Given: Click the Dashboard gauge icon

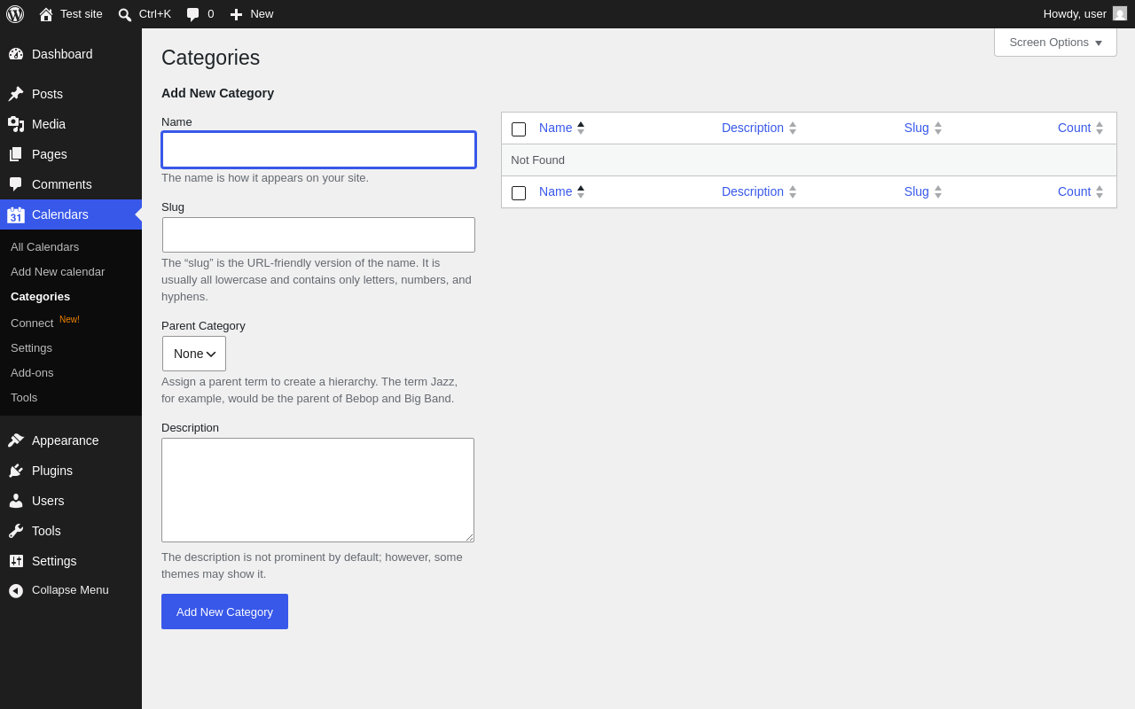Looking at the screenshot, I should click(16, 54).
